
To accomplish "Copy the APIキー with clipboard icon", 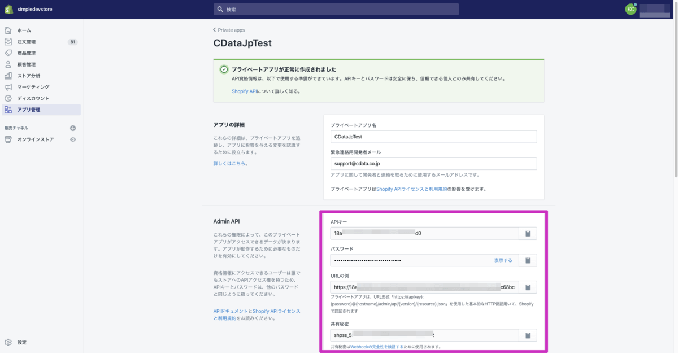I will pos(528,233).
